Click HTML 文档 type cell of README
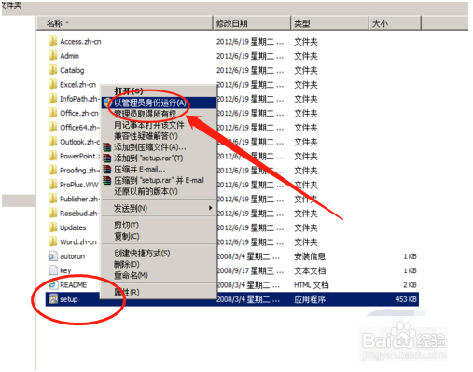The height and width of the screenshot is (372, 473). tap(312, 284)
